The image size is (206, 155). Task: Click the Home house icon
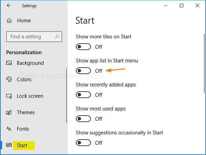(x=9, y=21)
